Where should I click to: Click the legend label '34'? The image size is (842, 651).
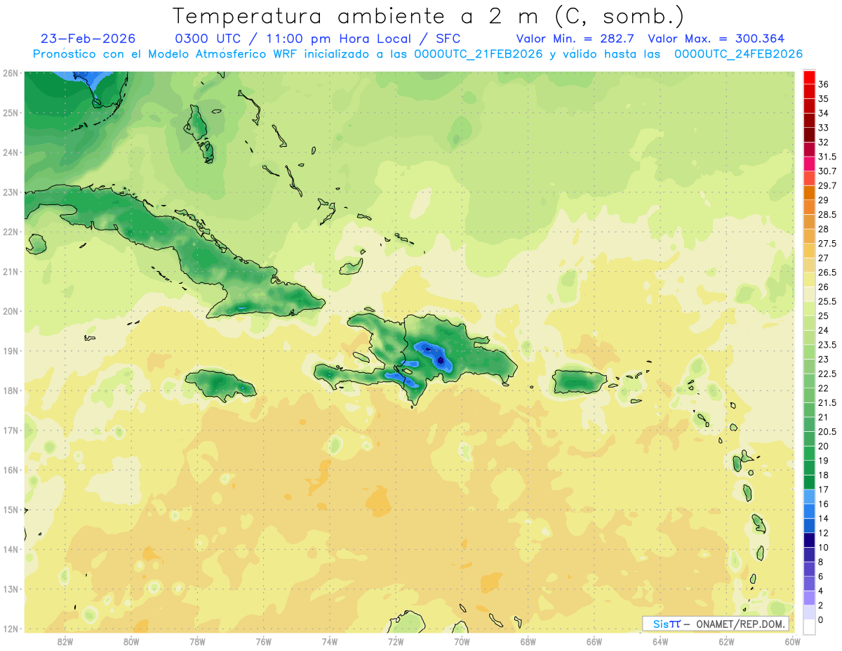[824, 113]
